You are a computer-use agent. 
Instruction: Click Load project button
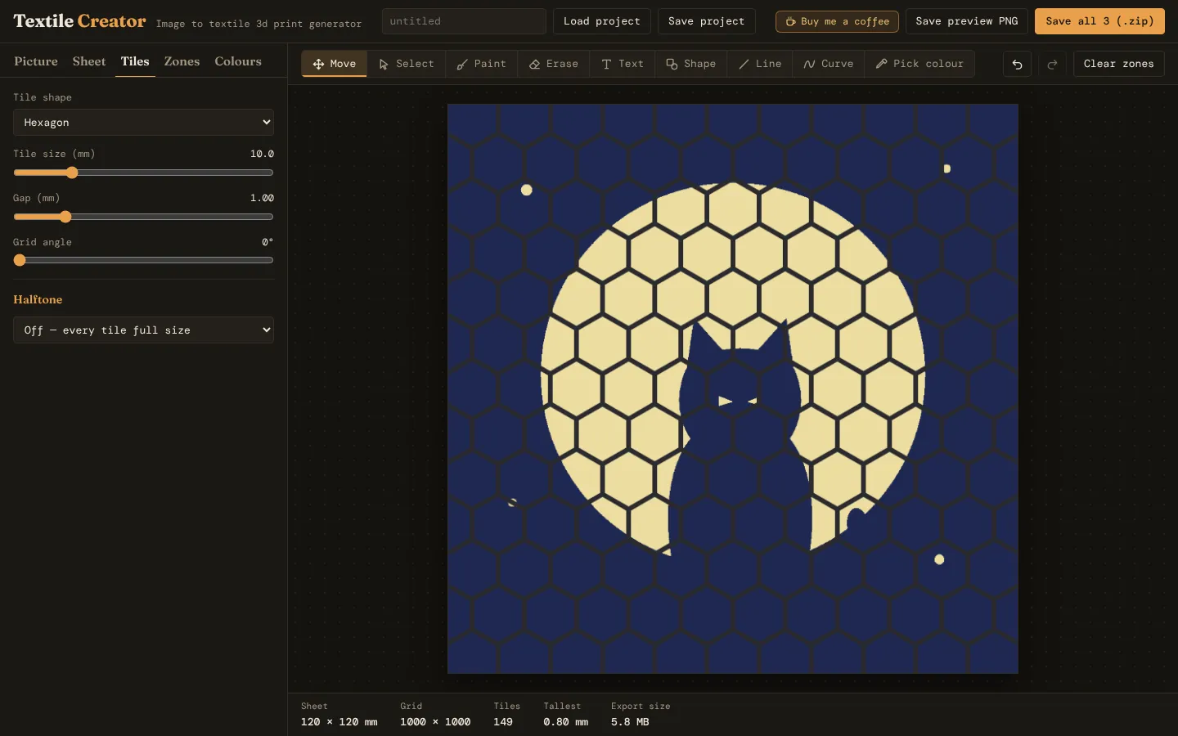(x=602, y=21)
